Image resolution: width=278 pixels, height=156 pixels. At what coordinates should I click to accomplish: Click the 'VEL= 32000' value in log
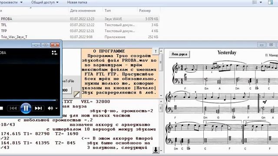(x=96, y=102)
